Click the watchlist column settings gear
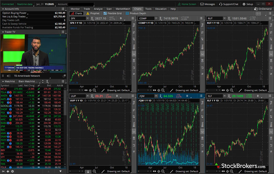 click(62, 85)
